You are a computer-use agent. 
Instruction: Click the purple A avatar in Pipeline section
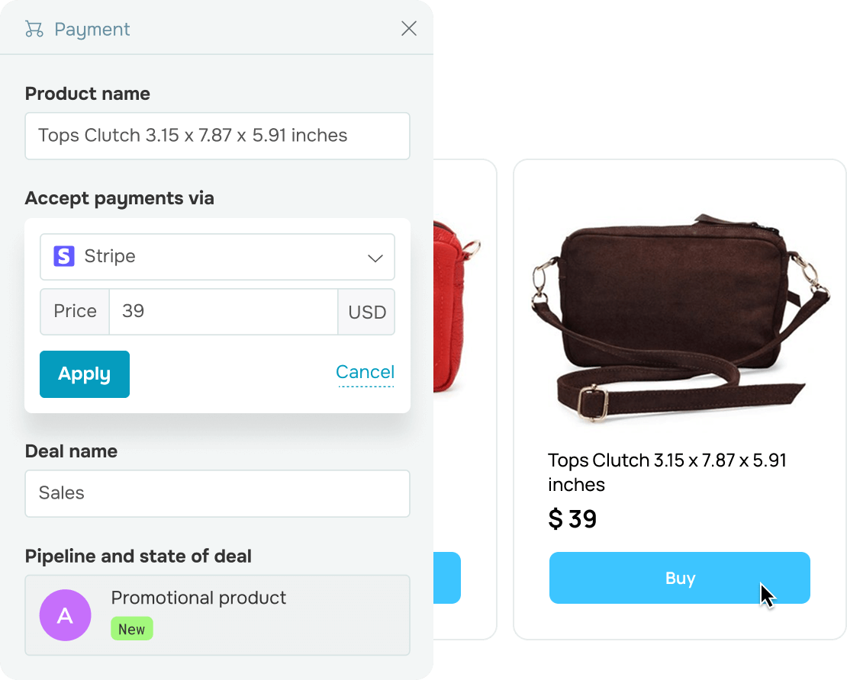[65, 615]
